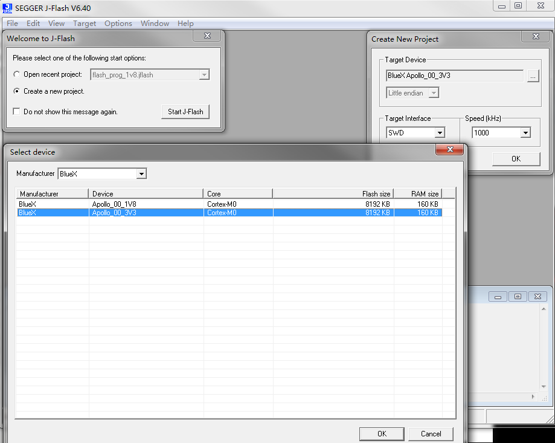Click the Manufacturer column header

click(x=52, y=194)
